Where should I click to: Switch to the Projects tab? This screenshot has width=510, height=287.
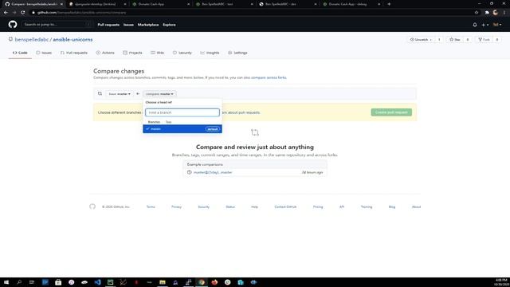click(x=132, y=53)
